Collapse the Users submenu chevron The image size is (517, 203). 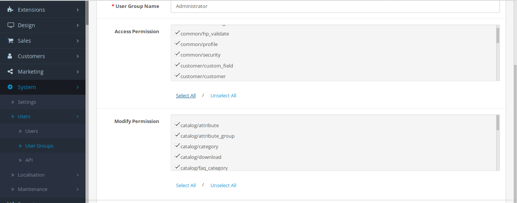click(78, 117)
